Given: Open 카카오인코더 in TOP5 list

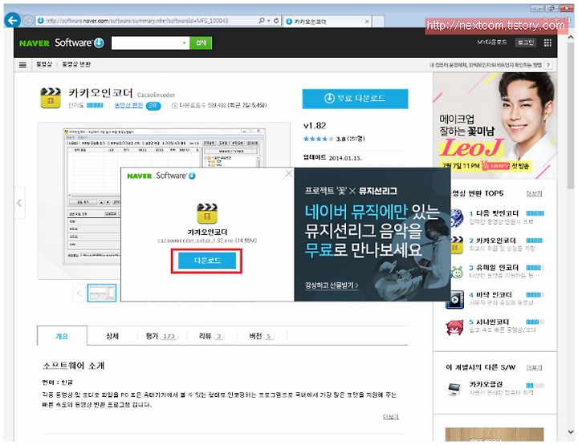Looking at the screenshot, I should [x=492, y=241].
